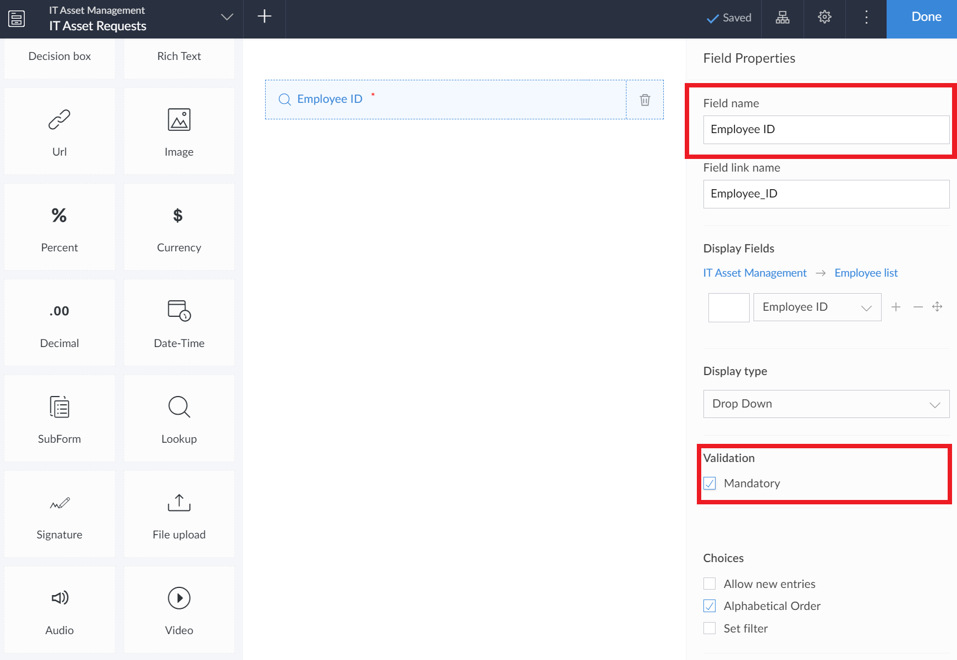Add a display field with plus icon
Screen dimensions: 957x660
(x=896, y=307)
